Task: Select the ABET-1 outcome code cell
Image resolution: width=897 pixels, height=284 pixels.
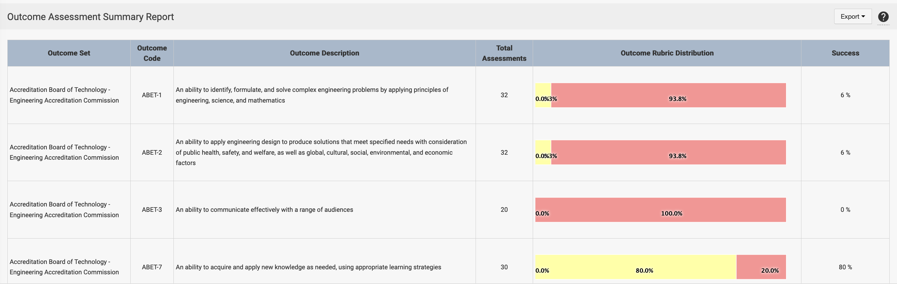Action: tap(152, 95)
